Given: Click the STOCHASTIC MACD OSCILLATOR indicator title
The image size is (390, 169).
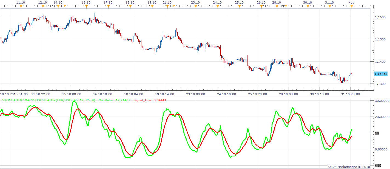Looking at the screenshot, I should coord(49,100).
